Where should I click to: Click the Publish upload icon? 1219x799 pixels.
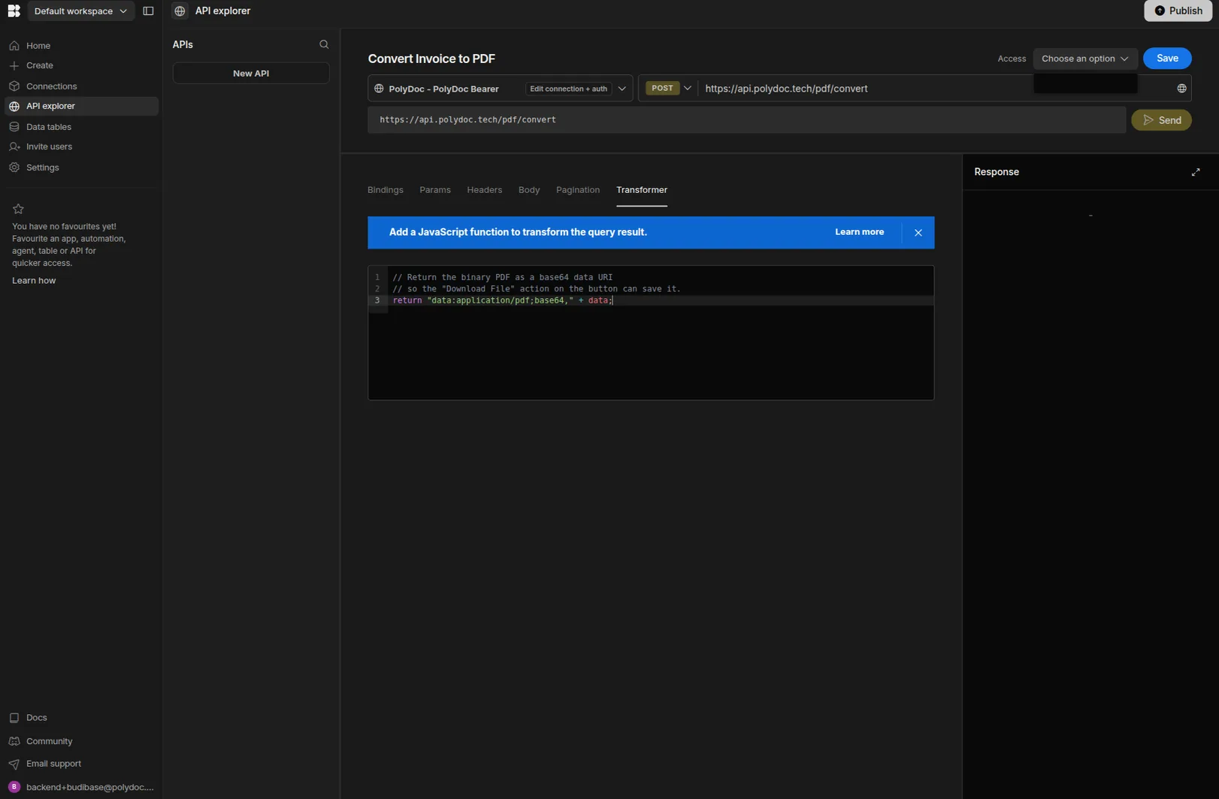1160,11
